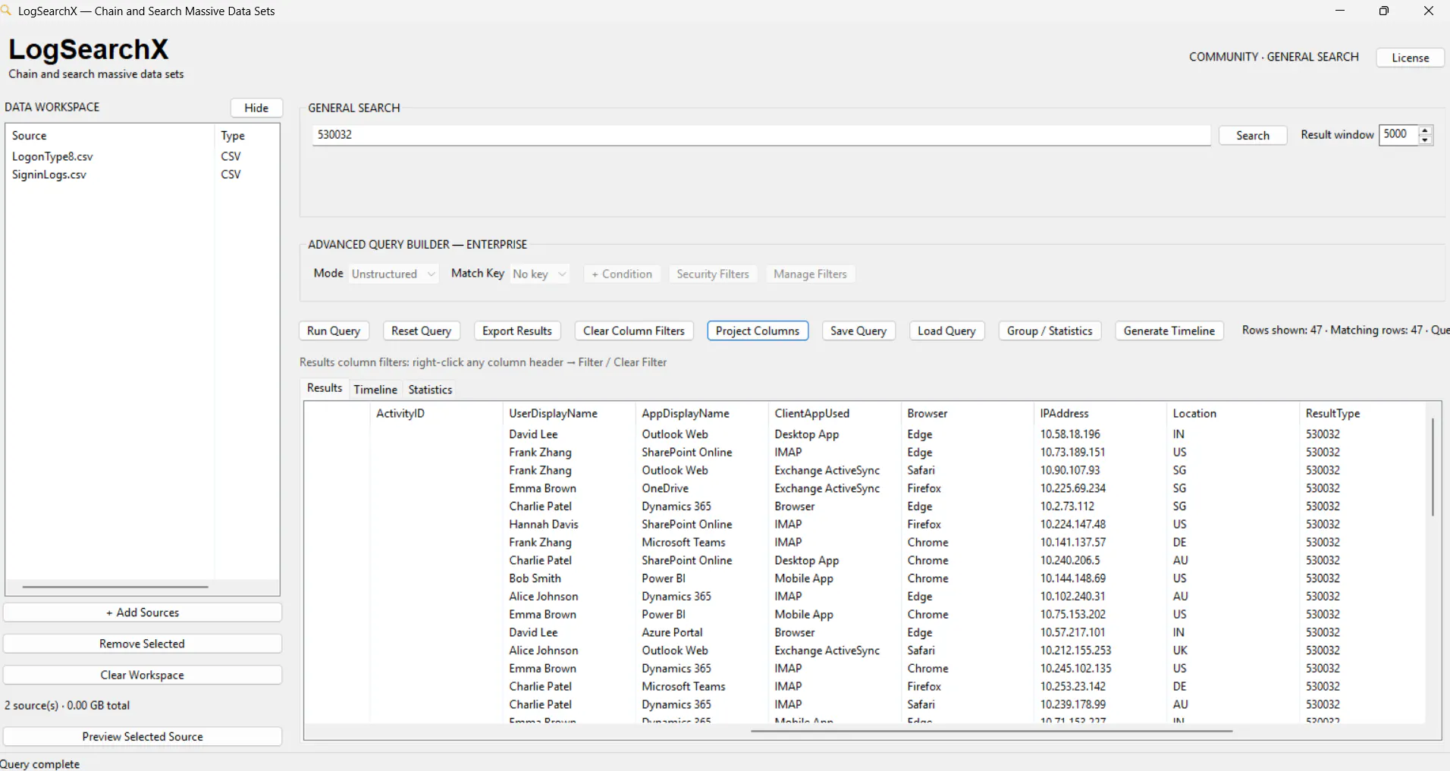Open the Match Key dropdown showing No key
The height and width of the screenshot is (771, 1450).
pyautogui.click(x=539, y=274)
